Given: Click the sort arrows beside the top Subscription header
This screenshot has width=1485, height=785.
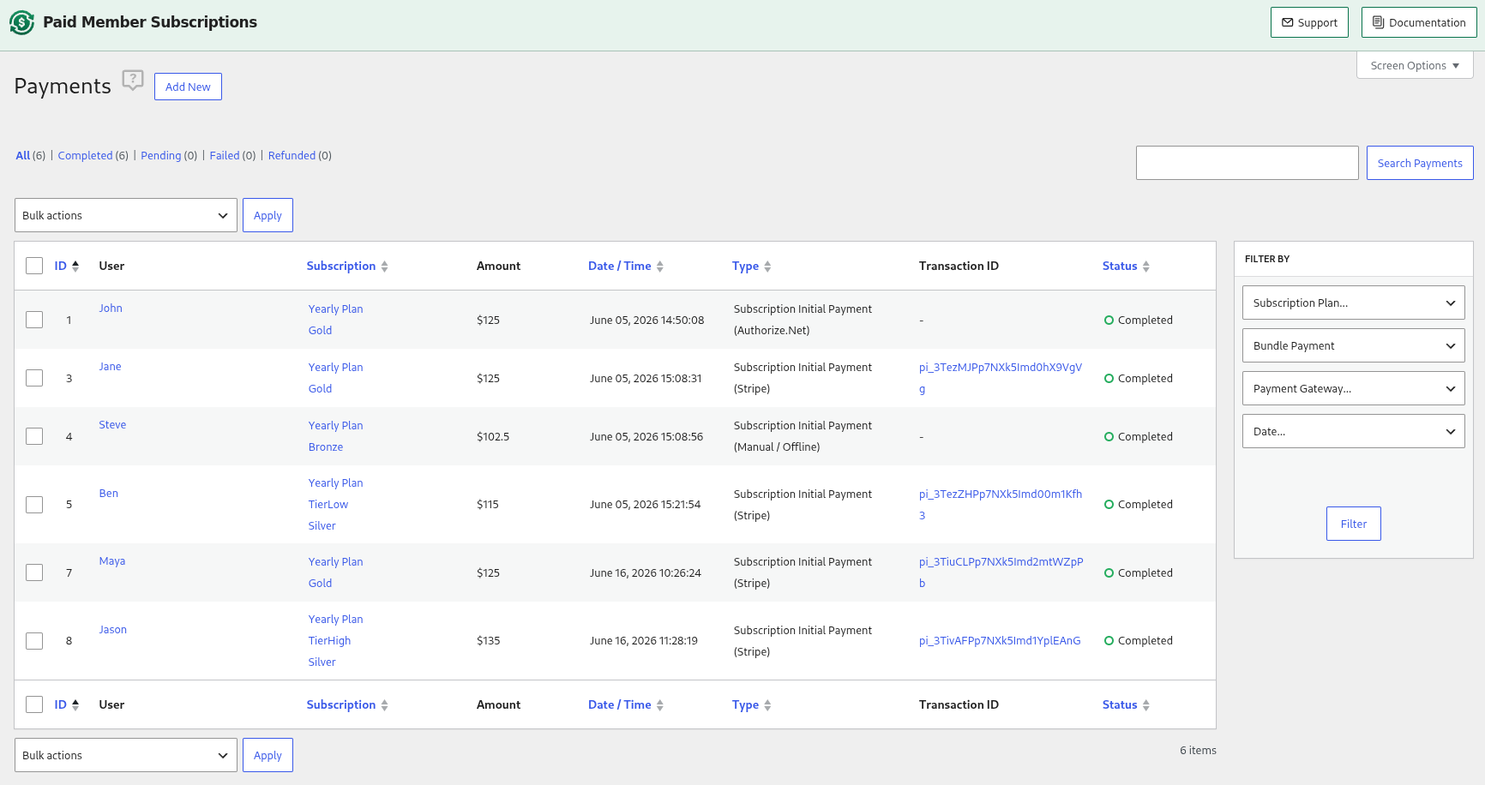Looking at the screenshot, I should [385, 267].
